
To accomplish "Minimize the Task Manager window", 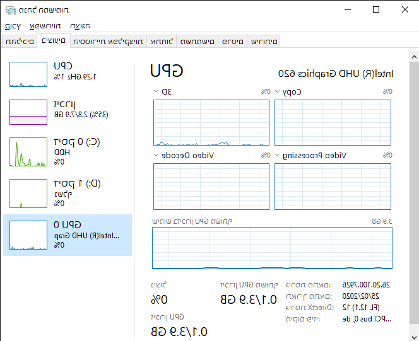I will [x=348, y=10].
